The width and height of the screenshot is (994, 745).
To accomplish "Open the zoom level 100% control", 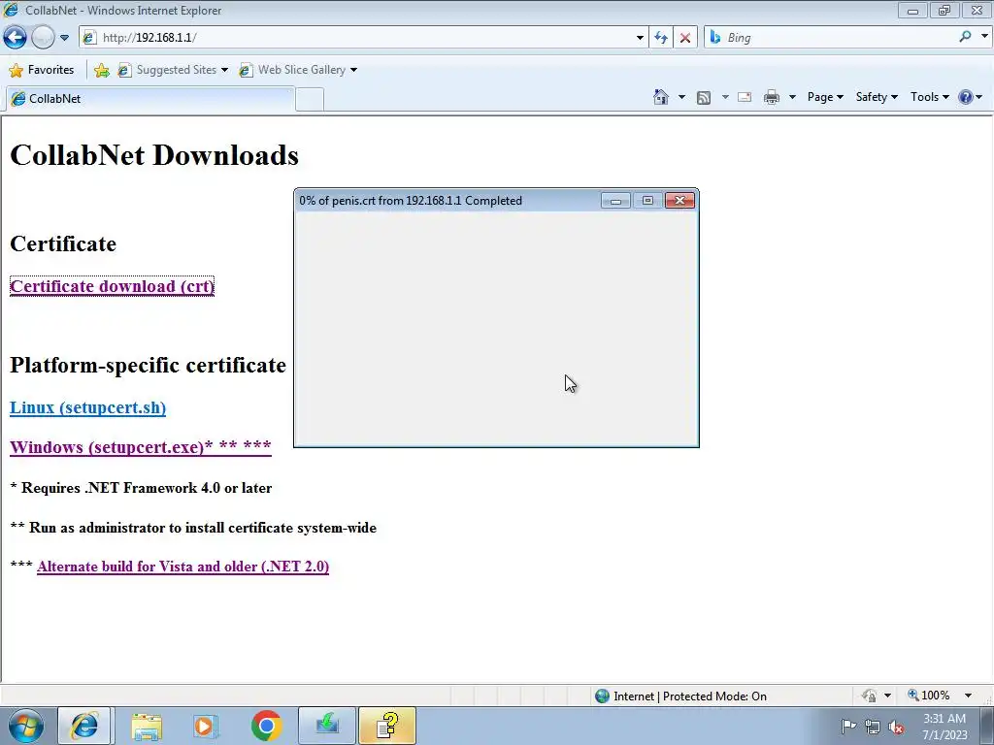I will [x=928, y=696].
